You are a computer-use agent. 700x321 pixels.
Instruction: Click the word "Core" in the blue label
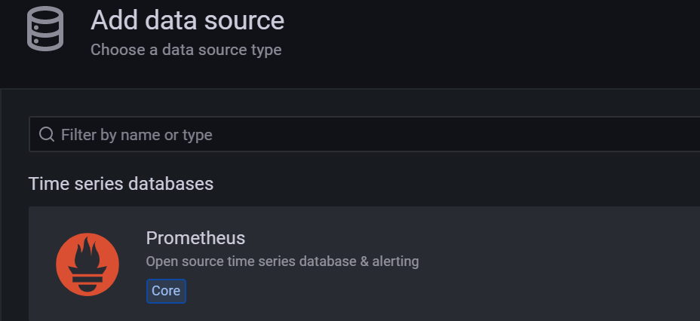tap(166, 291)
